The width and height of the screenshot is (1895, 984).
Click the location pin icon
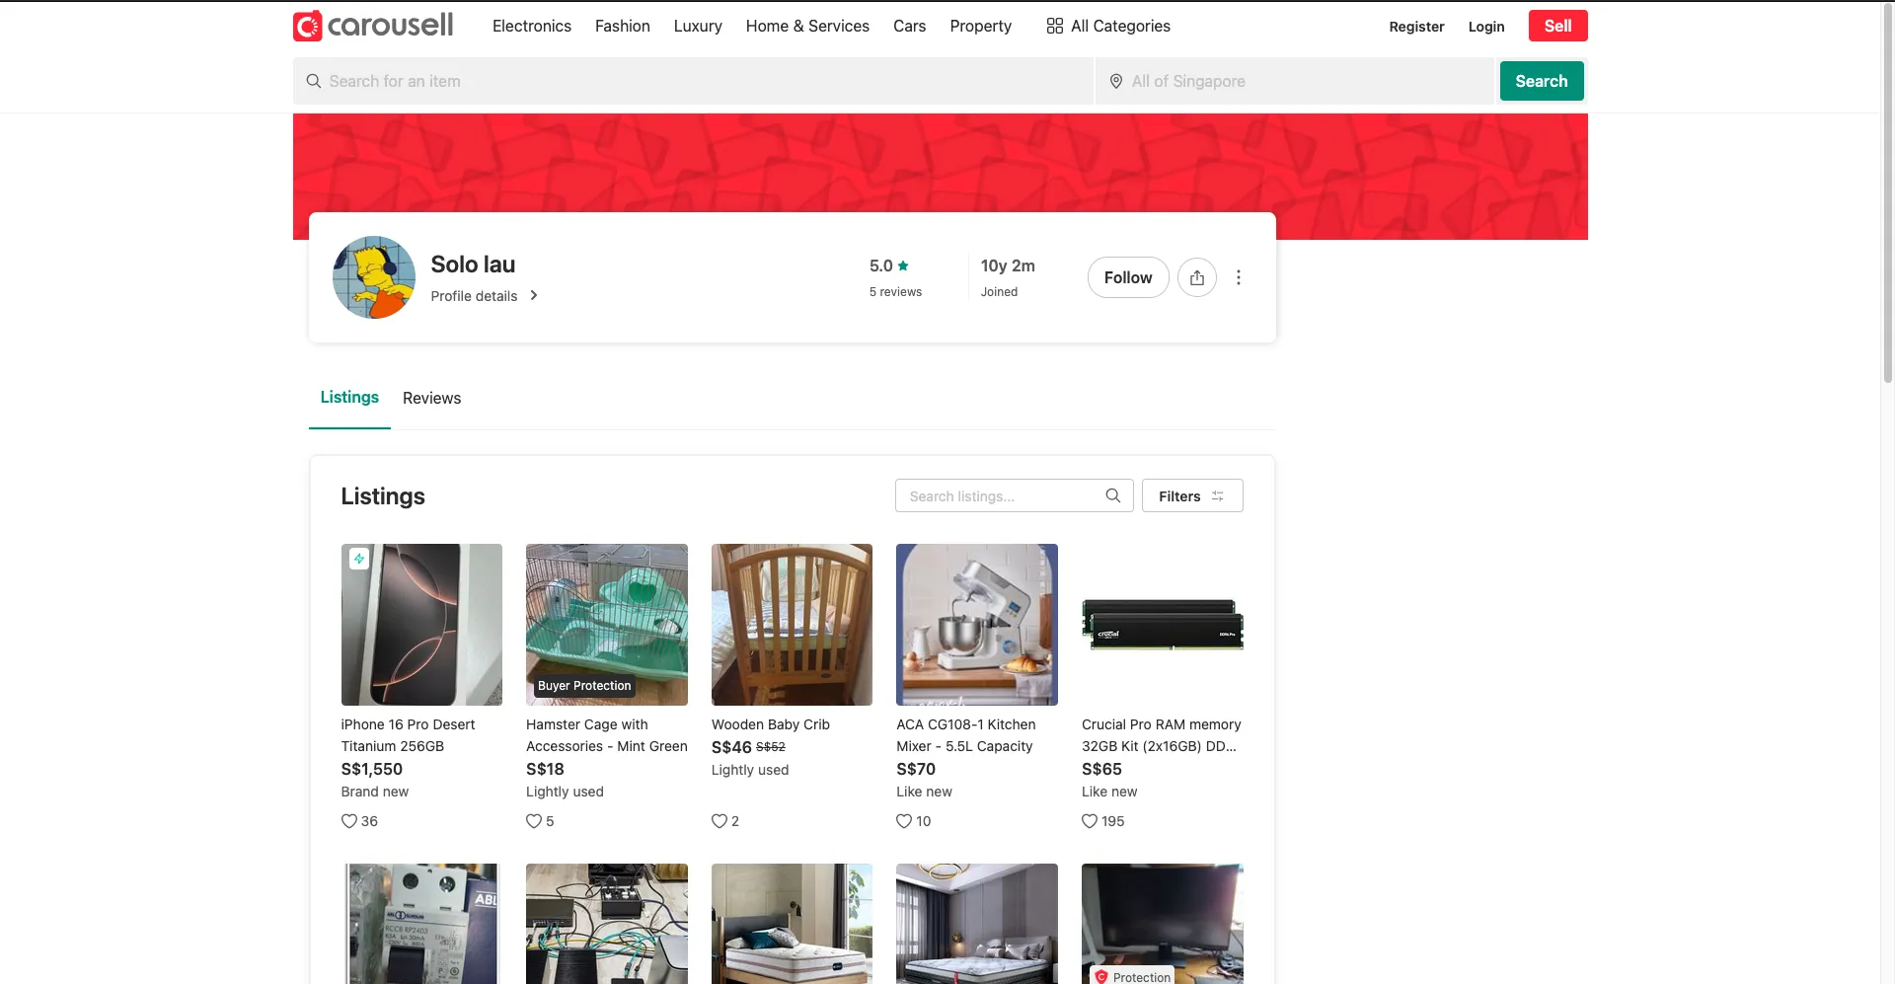(x=1116, y=81)
